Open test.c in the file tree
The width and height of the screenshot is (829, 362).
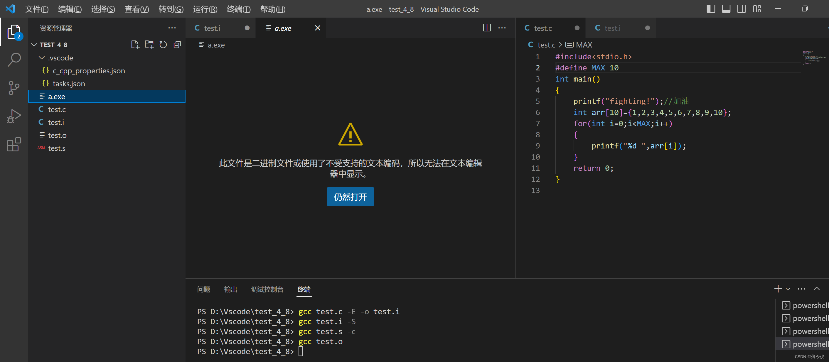[107, 109]
